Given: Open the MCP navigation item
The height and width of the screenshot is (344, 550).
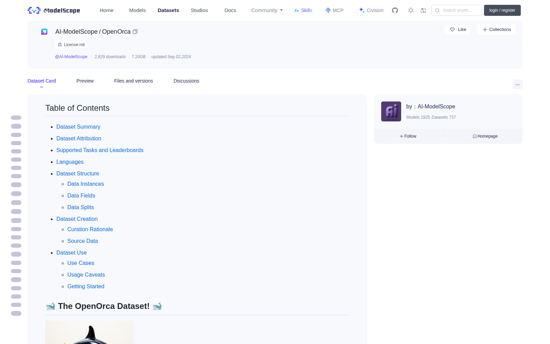Looking at the screenshot, I should click(x=334, y=10).
